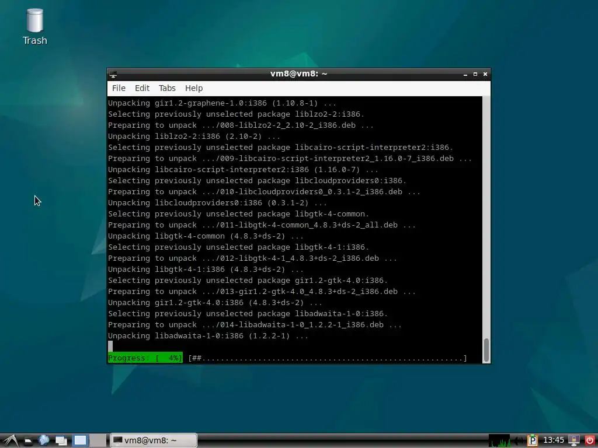The width and height of the screenshot is (598, 448).
Task: Open the volume control speaker icon
Action: [x=518, y=441]
